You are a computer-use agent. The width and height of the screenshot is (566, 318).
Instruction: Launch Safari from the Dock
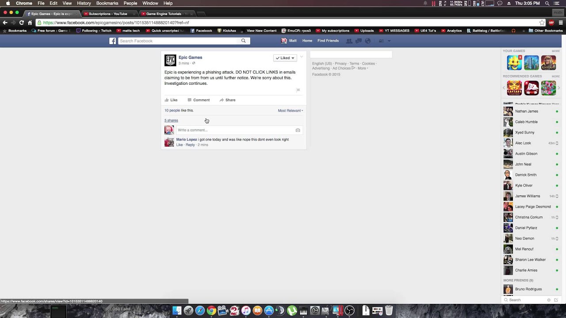pyautogui.click(x=200, y=310)
